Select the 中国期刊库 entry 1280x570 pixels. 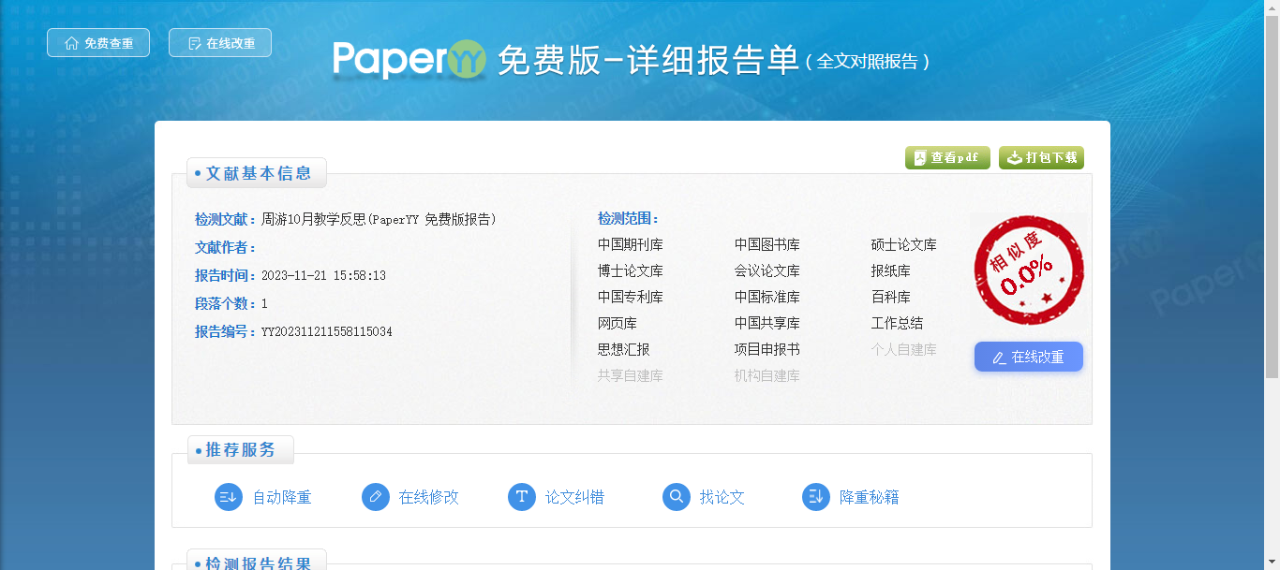click(x=631, y=245)
